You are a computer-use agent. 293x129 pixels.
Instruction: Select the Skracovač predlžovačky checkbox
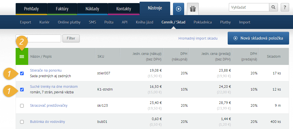click(22, 106)
